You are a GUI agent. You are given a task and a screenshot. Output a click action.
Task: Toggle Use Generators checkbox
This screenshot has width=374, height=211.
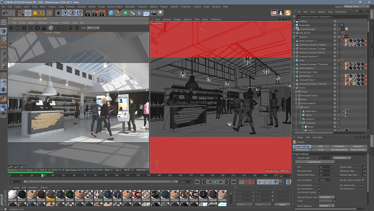(320, 189)
